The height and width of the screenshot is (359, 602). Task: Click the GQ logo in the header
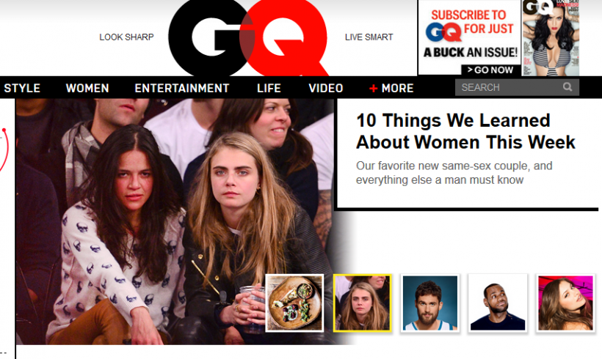[x=248, y=37]
